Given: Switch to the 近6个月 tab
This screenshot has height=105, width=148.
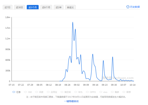Looking at the screenshot, I should click(46, 7).
